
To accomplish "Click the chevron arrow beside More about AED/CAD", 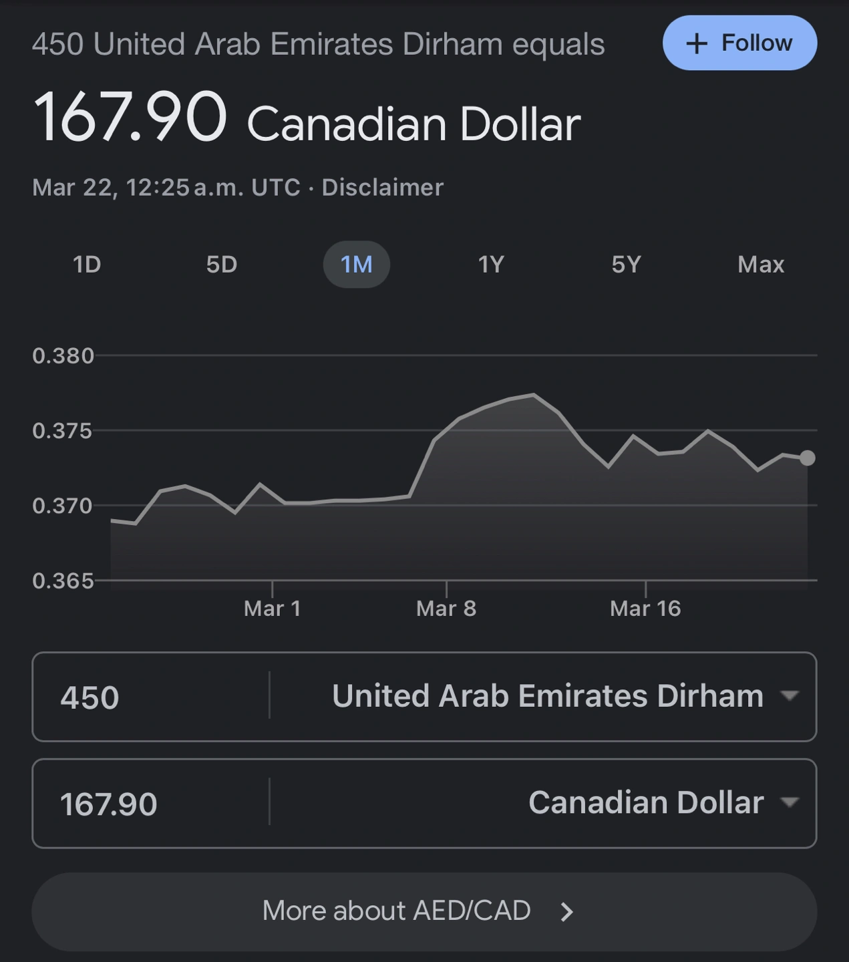I will point(566,912).
